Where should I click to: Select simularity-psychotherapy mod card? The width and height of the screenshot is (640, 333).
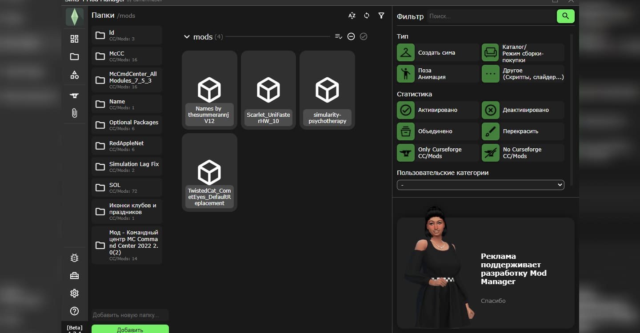pos(327,90)
